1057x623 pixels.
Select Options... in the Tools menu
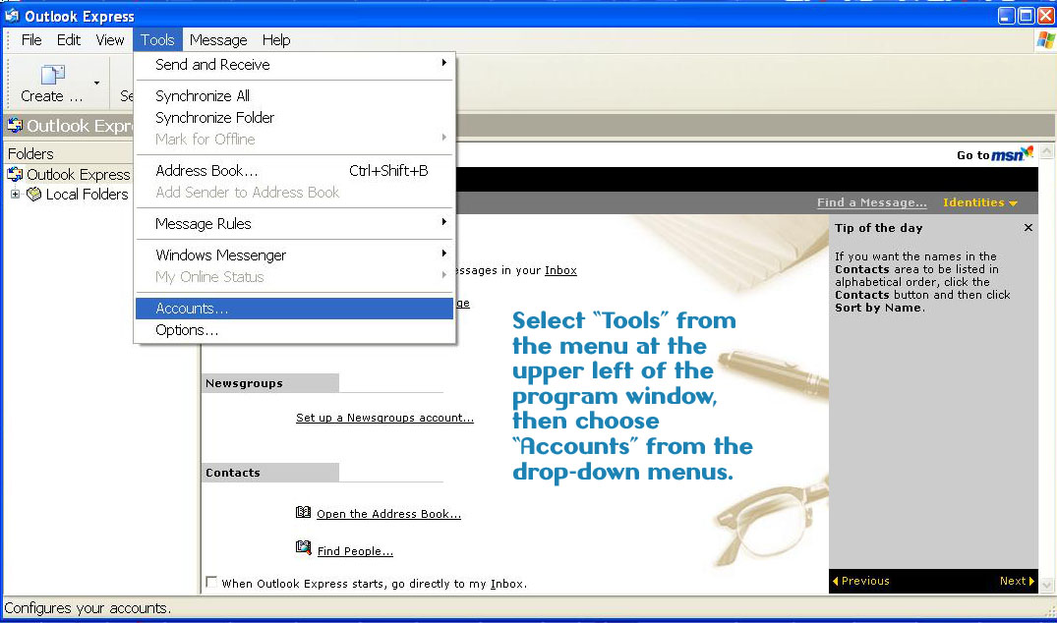(x=187, y=330)
